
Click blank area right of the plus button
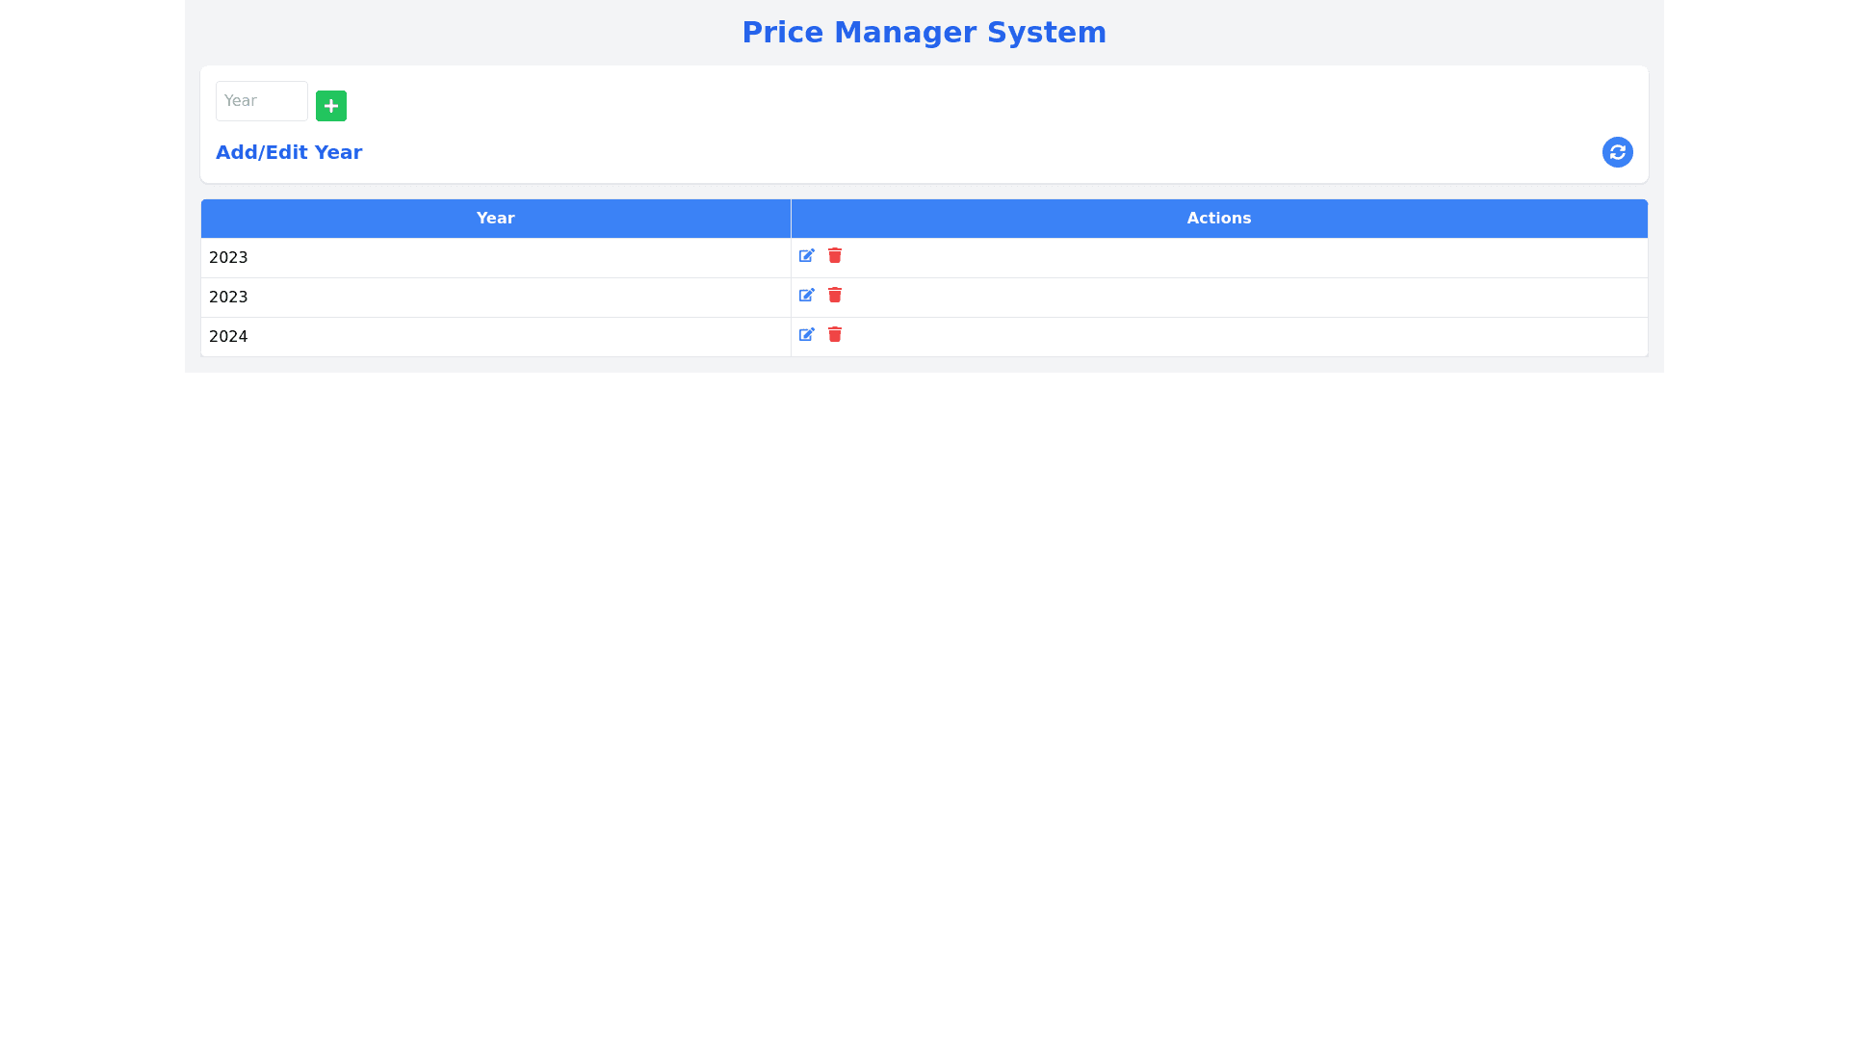click(x=867, y=104)
